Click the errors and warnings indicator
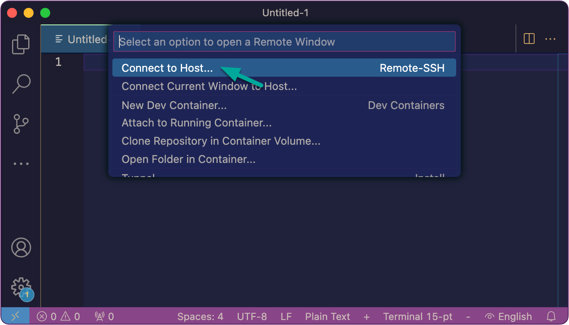This screenshot has width=569, height=325. [57, 316]
